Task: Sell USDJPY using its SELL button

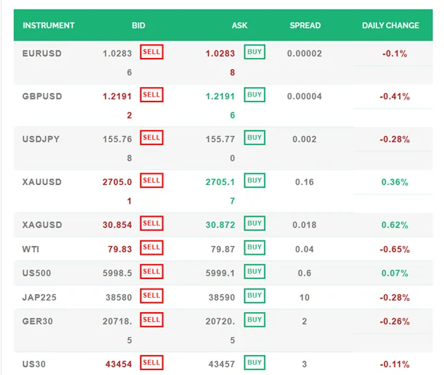Action: click(x=151, y=137)
